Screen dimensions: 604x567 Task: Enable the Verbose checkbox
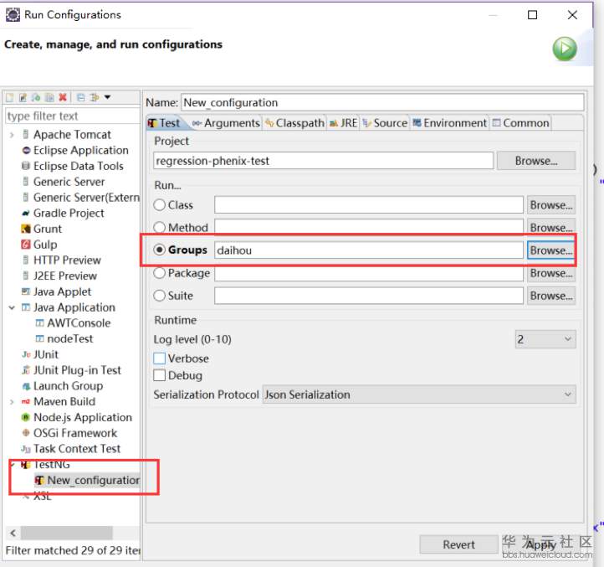[160, 358]
